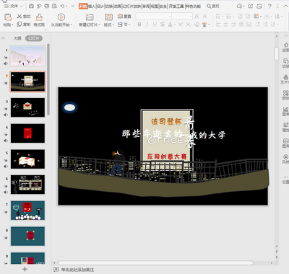Image resolution: width=289 pixels, height=274 pixels.
Task: Justify text in paragraph group
Action: (241, 25)
